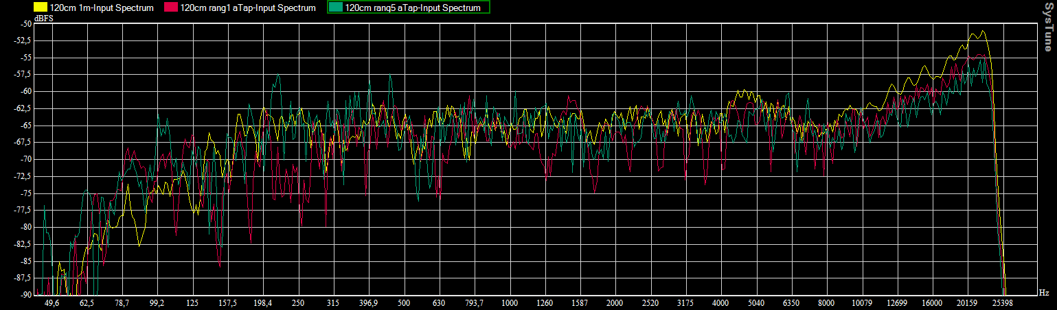This screenshot has height=310, width=1057.
Task: Click the yellow 120cm 1m color swatch
Action: click(40, 8)
